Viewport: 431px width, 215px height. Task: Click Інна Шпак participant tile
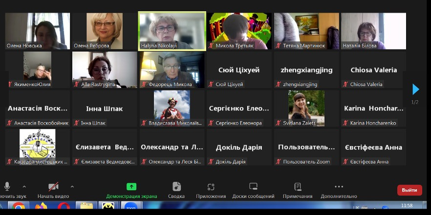105,108
